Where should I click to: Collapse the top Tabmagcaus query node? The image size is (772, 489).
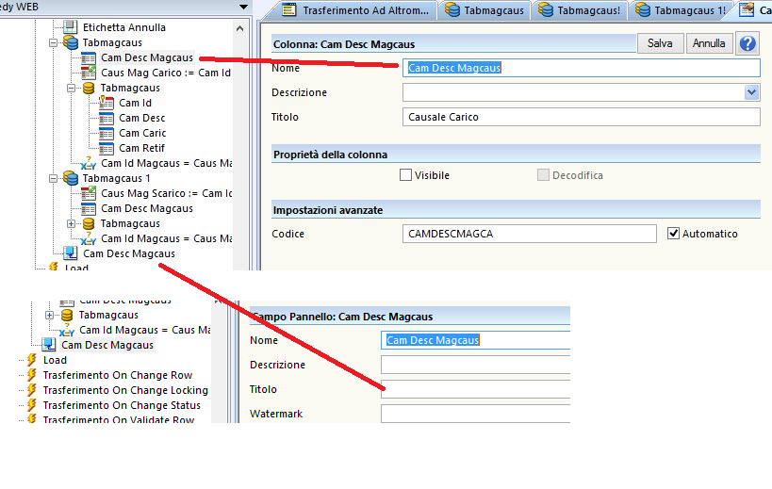coord(53,42)
